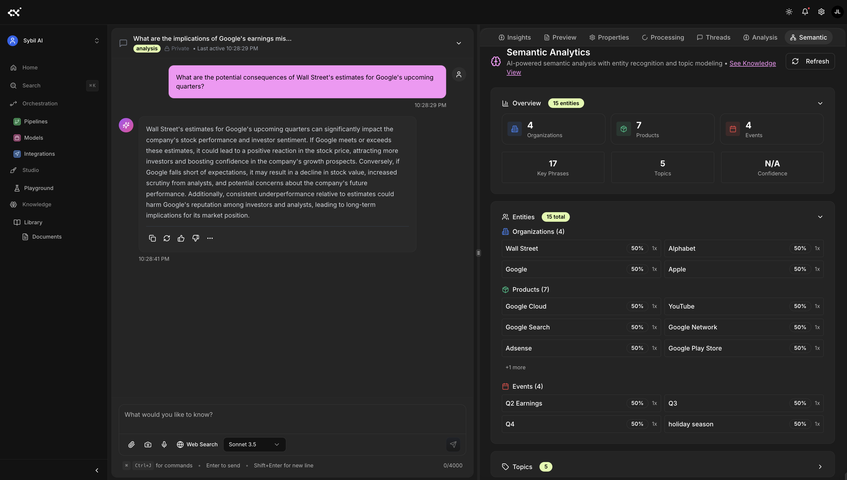Attach a file with the paperclip icon
This screenshot has width=847, height=480.
tap(131, 444)
